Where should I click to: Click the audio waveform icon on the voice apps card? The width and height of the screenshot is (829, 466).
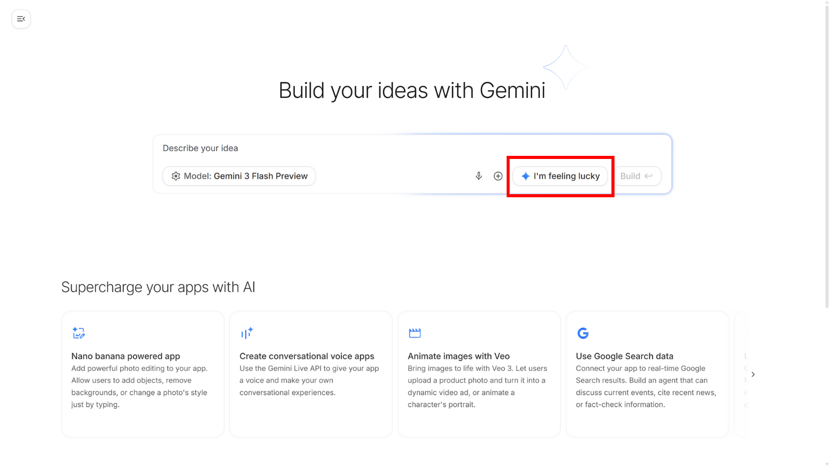(x=247, y=333)
